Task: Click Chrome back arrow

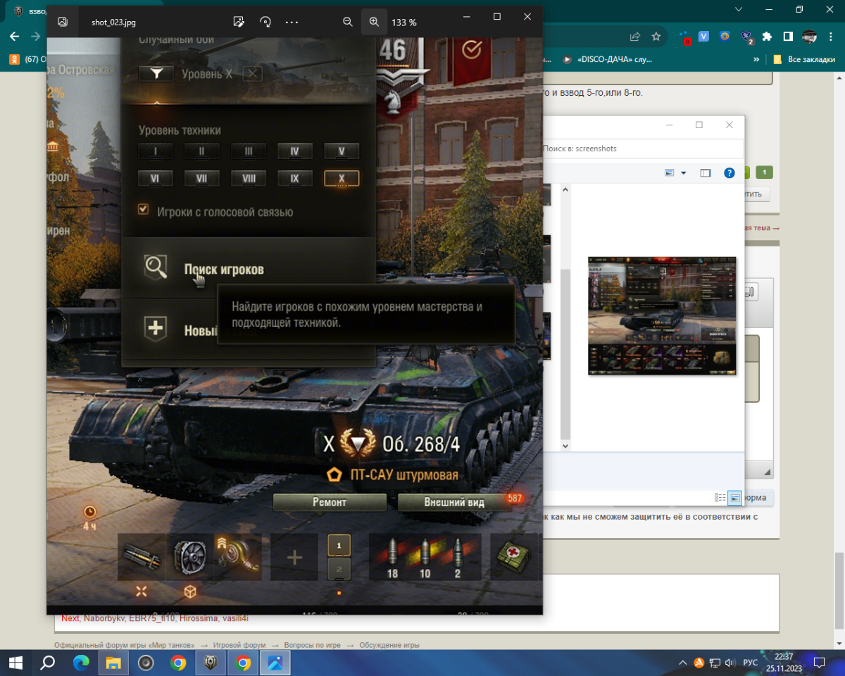Action: tap(14, 36)
